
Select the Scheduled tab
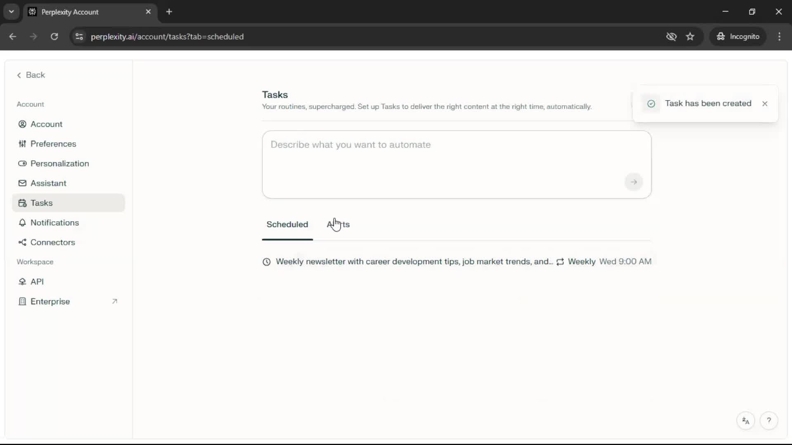tap(287, 225)
